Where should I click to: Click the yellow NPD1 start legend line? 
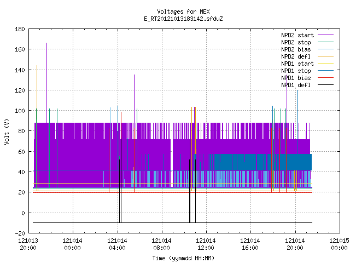pyautogui.click(x=325, y=64)
